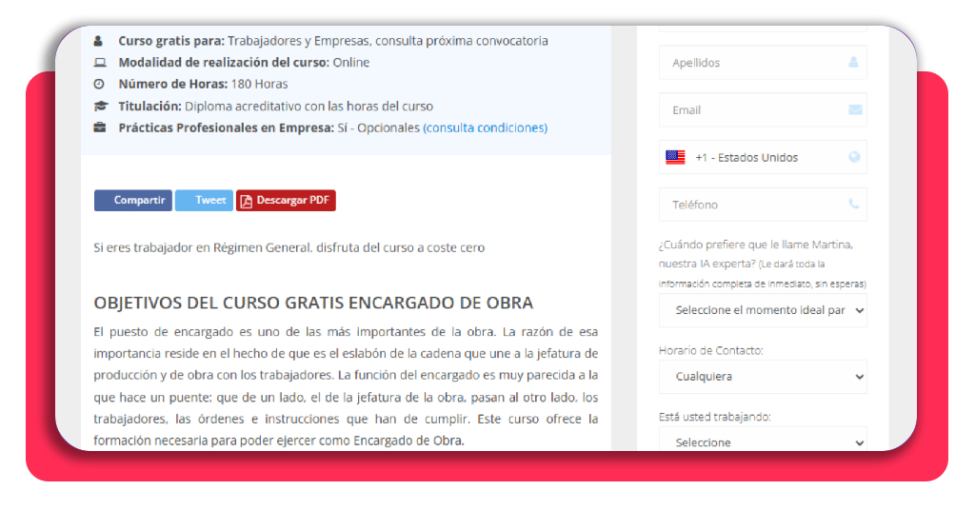Focus the Apellidos input field

point(763,63)
